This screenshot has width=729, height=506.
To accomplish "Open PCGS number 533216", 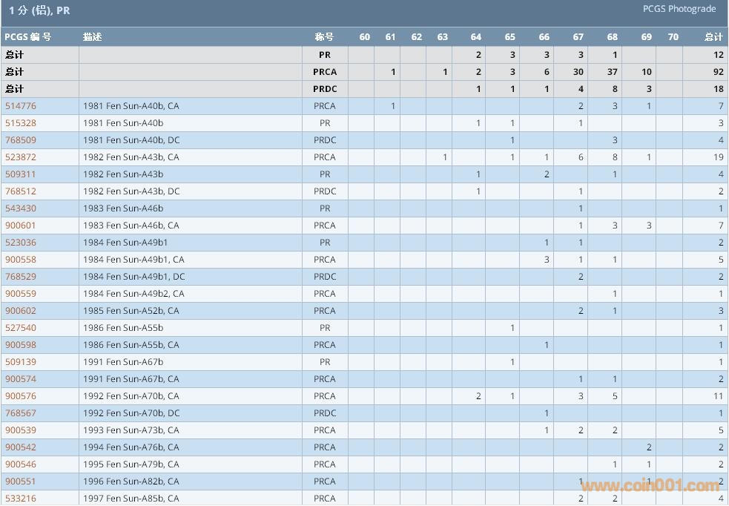I will tap(21, 499).
